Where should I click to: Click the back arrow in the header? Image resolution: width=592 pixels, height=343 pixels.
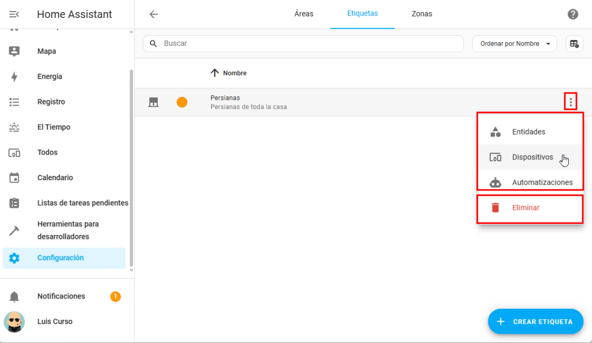point(153,14)
